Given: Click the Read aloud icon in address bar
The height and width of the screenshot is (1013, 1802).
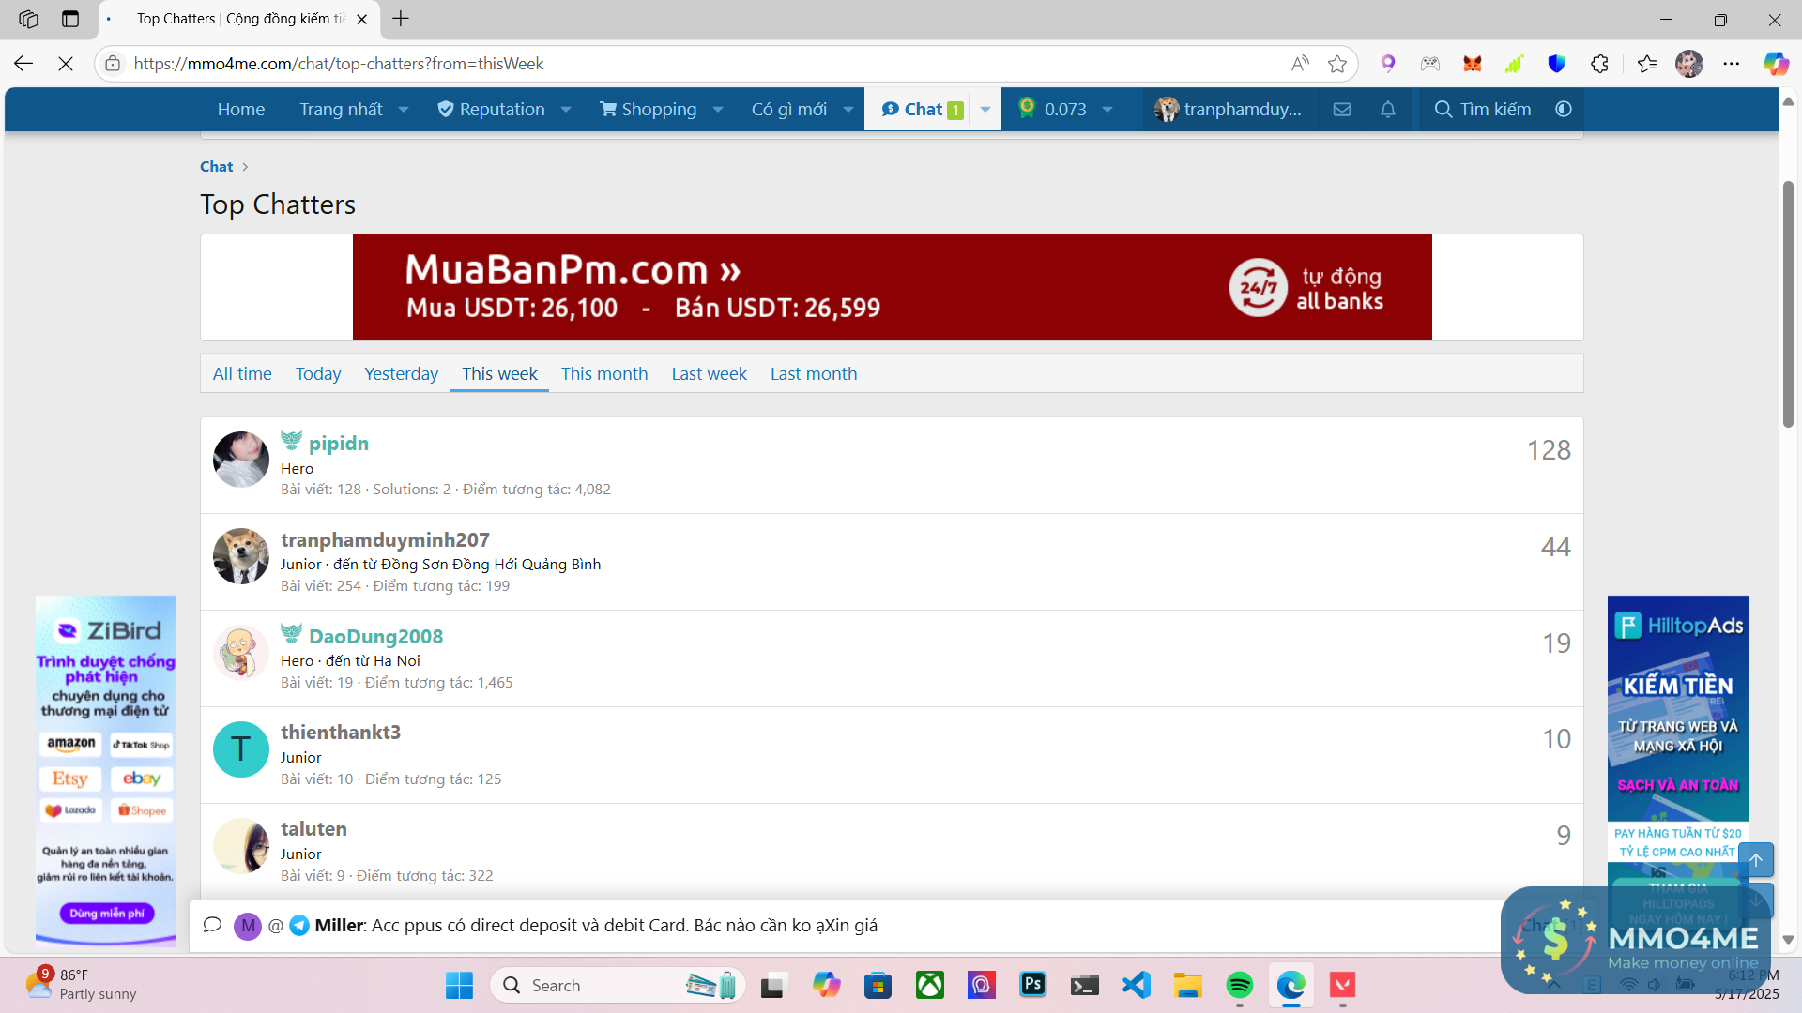Looking at the screenshot, I should (x=1300, y=64).
